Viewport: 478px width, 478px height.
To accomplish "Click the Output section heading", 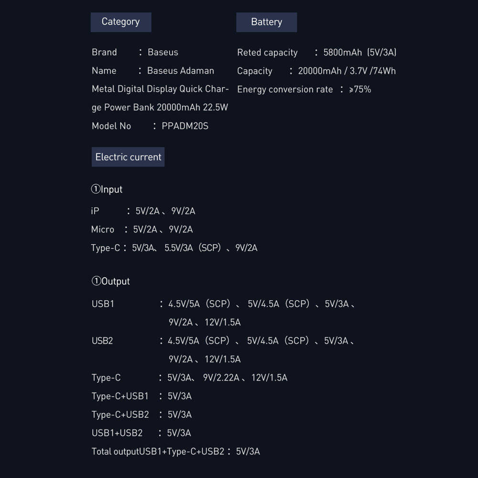I will coord(110,281).
